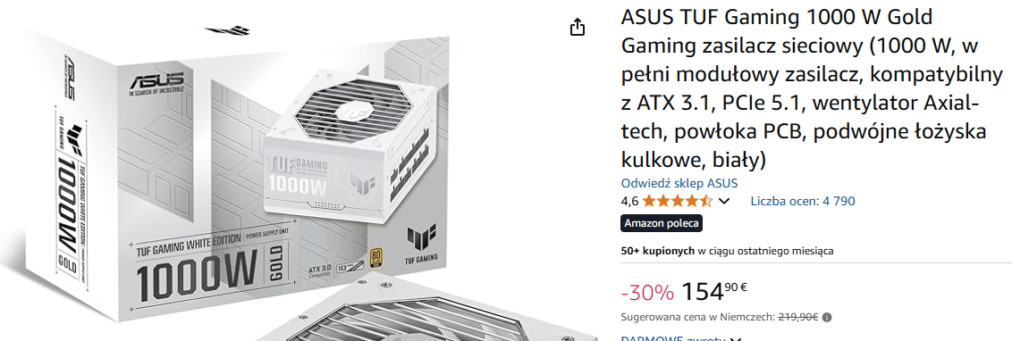1012x341 pixels.
Task: Click the 154,90 € price
Action: pyautogui.click(x=713, y=291)
